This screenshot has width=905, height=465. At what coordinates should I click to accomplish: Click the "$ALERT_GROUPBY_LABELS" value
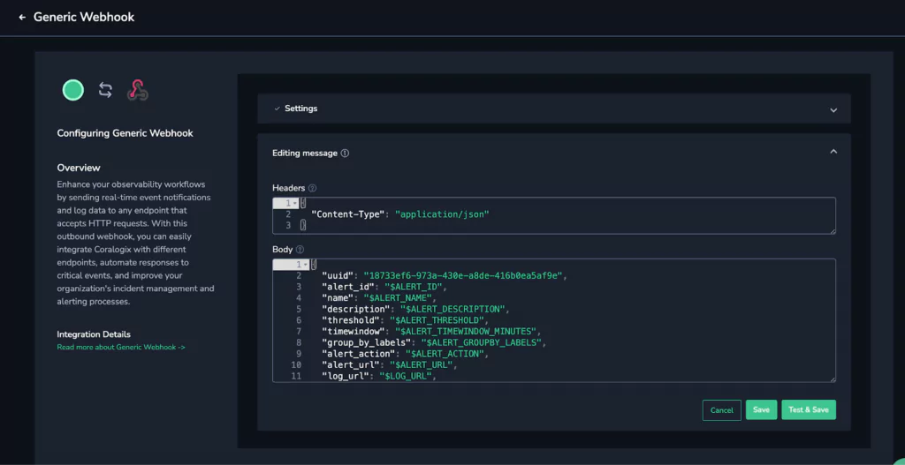pyautogui.click(x=482, y=343)
